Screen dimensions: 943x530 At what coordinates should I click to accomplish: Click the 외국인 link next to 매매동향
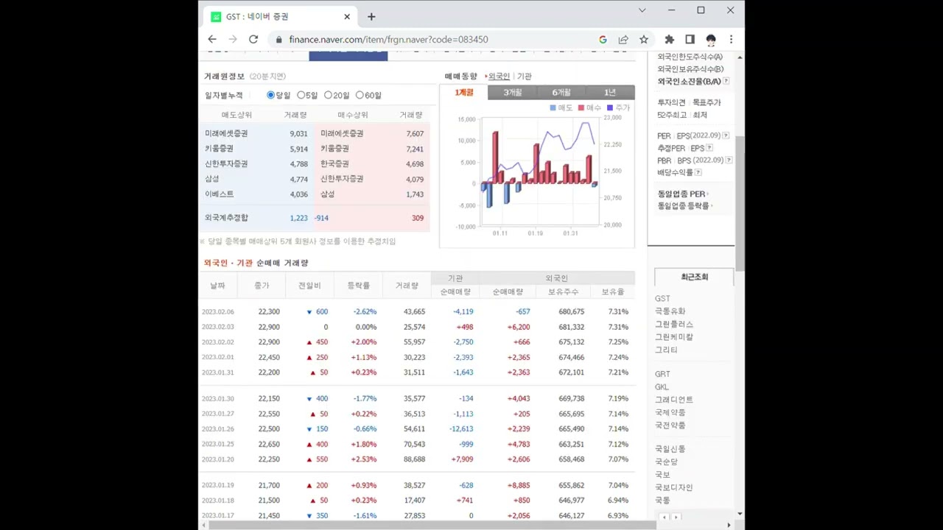click(x=499, y=76)
